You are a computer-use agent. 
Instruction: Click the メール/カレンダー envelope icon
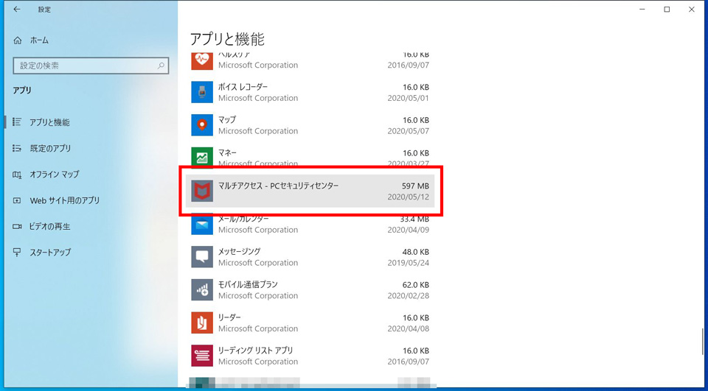point(202,225)
